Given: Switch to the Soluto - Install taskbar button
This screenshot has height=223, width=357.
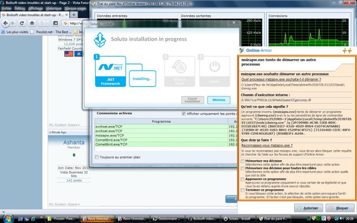Looking at the screenshot, I should pyautogui.click(x=238, y=219).
